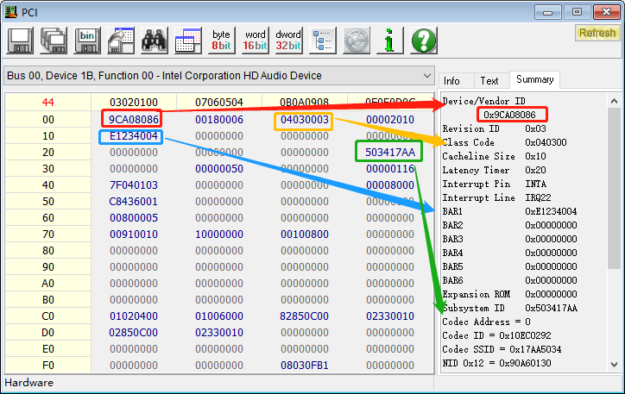Switch to the Text tab
Image resolution: width=625 pixels, height=394 pixels.
(x=489, y=81)
